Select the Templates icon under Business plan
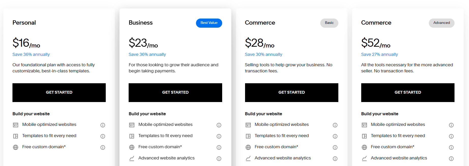The image size is (469, 166). (x=132, y=136)
